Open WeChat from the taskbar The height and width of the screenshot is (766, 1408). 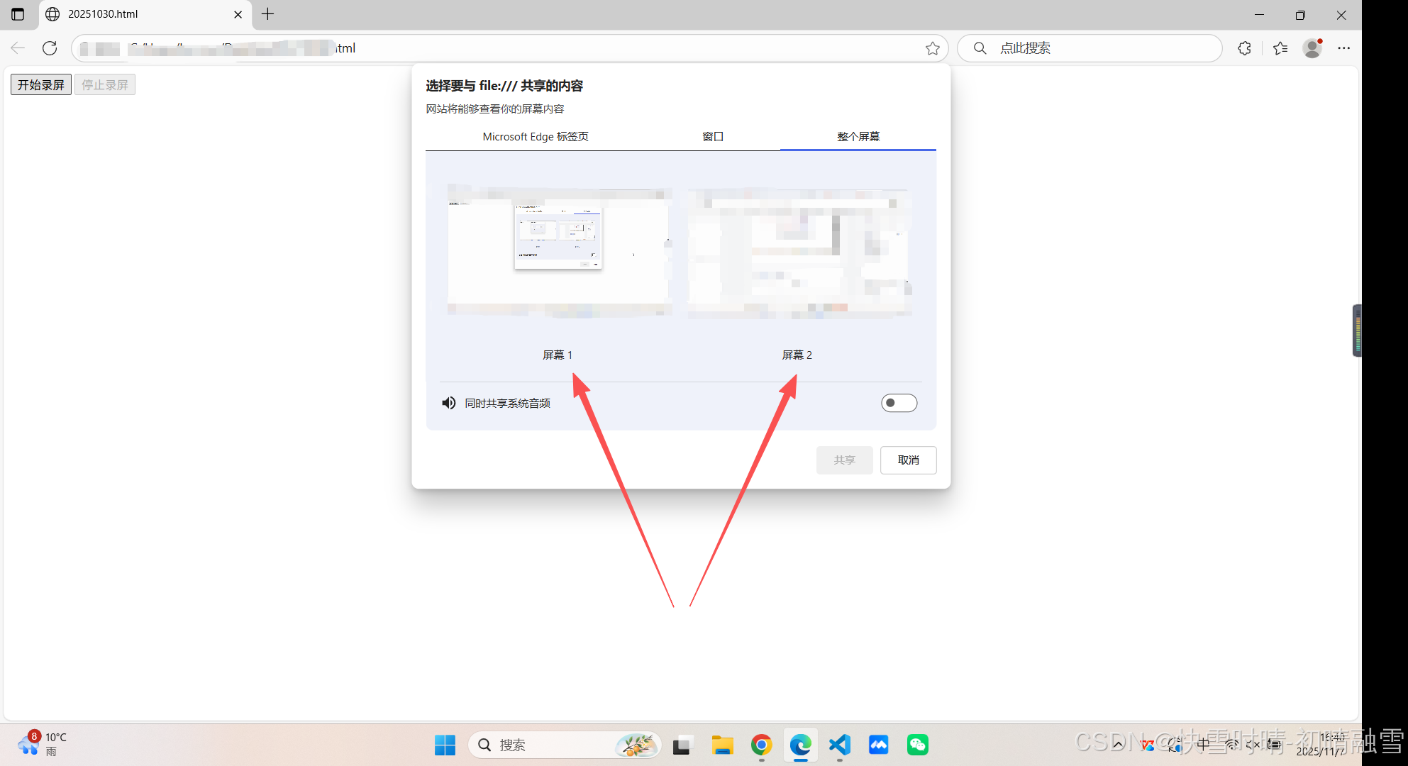(917, 745)
